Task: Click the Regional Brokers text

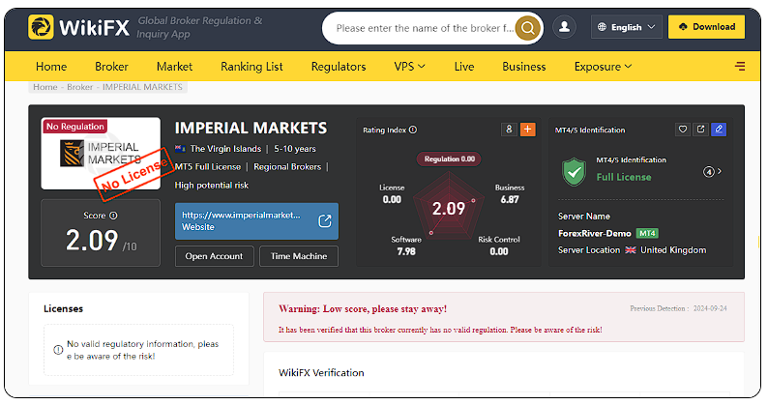Action: (x=287, y=166)
